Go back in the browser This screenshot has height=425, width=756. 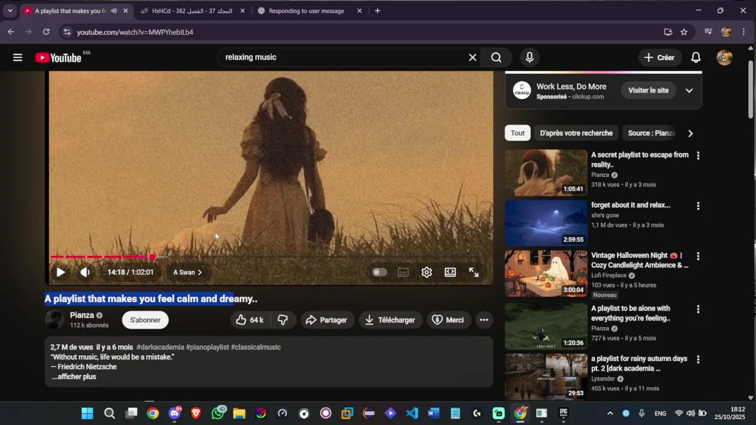click(11, 32)
